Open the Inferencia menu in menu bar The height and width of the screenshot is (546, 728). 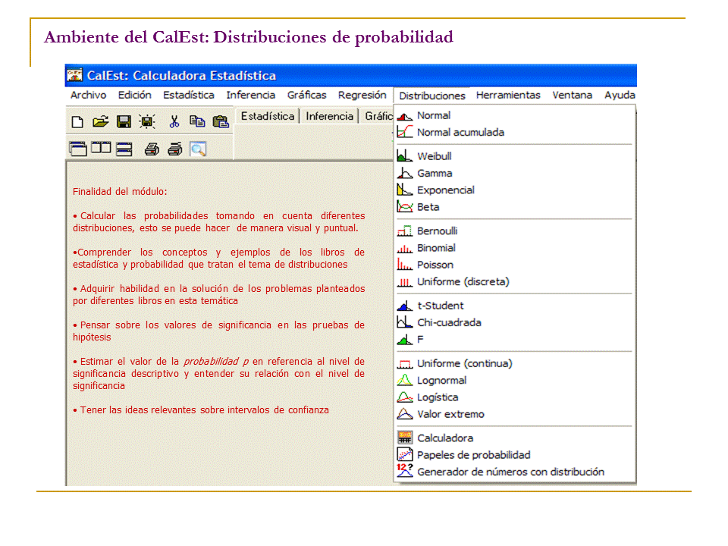pos(250,95)
